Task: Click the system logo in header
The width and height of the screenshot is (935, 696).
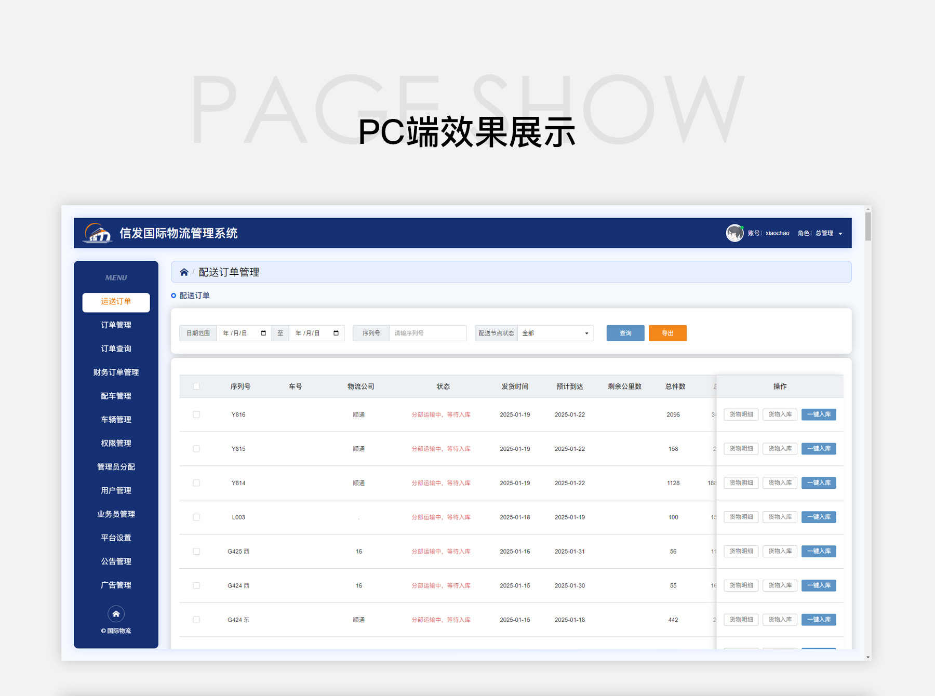Action: point(98,233)
